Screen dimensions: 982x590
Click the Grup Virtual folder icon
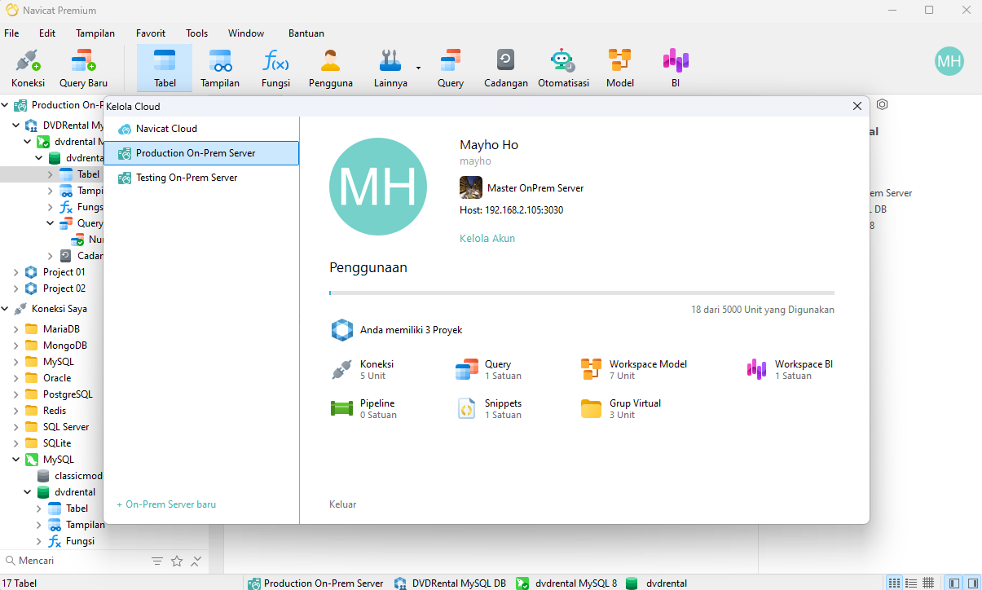[591, 408]
